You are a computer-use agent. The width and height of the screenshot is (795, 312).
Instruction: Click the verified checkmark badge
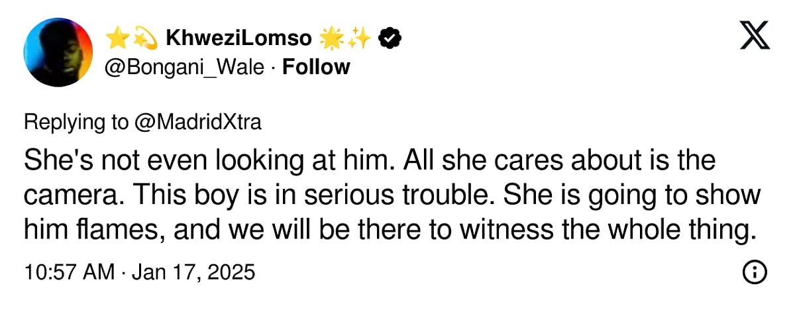[390, 39]
